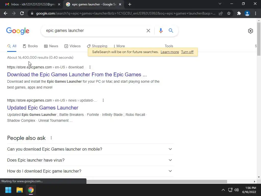This screenshot has width=261, height=196.
Task: Open the clock and date panel
Action: click(x=249, y=190)
